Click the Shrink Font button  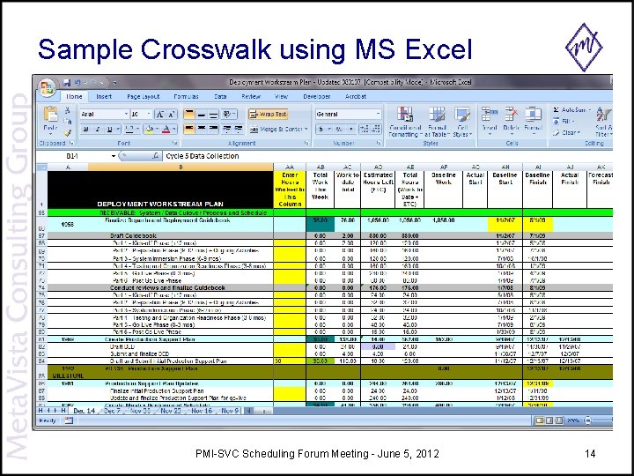pos(172,115)
